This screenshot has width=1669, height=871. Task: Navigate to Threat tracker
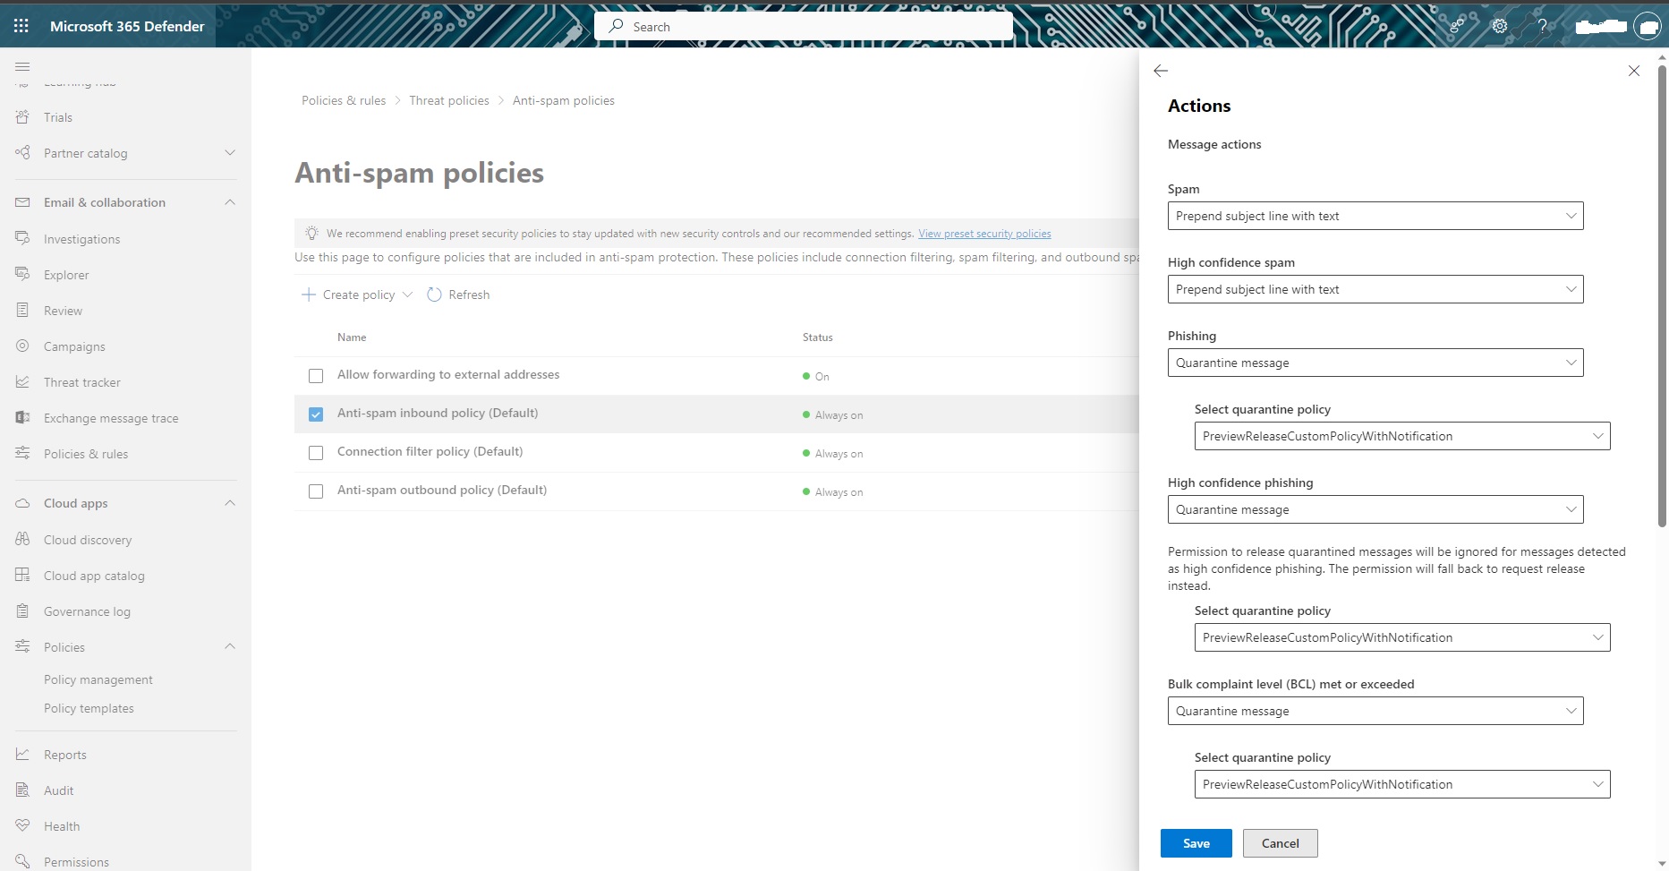[82, 382]
